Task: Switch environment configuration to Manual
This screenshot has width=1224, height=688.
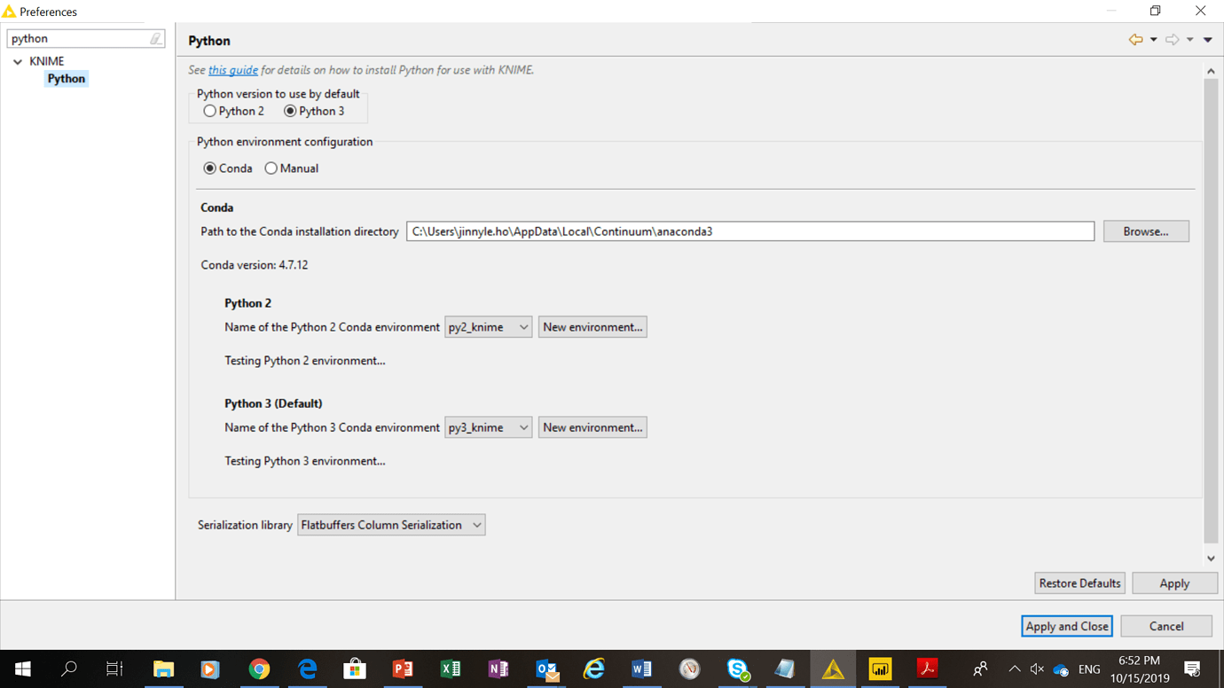Action: pos(271,168)
